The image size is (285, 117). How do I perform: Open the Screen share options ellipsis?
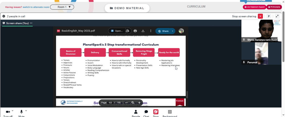(x=31, y=23)
